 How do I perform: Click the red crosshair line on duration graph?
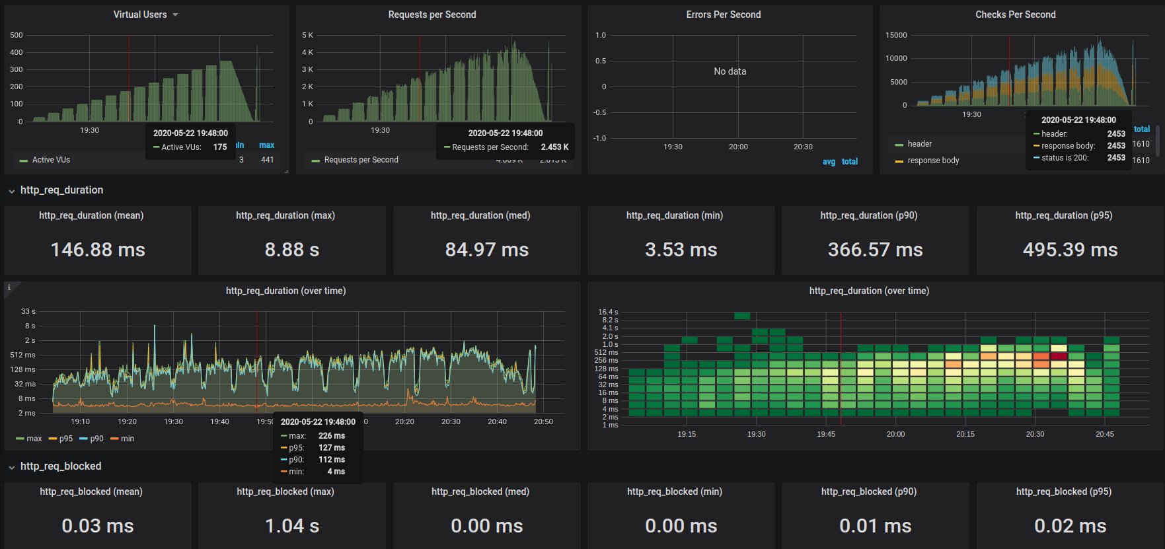pos(256,362)
